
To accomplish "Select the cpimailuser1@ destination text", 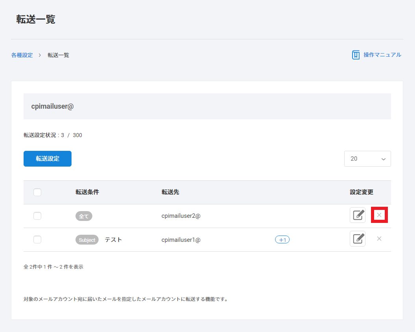I will tap(181, 239).
